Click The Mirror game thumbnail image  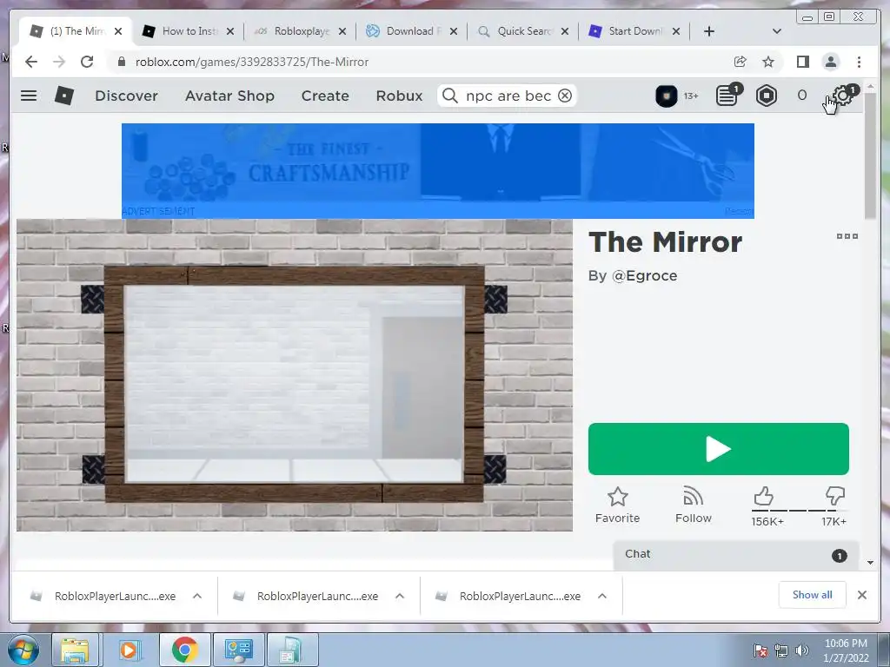[295, 375]
